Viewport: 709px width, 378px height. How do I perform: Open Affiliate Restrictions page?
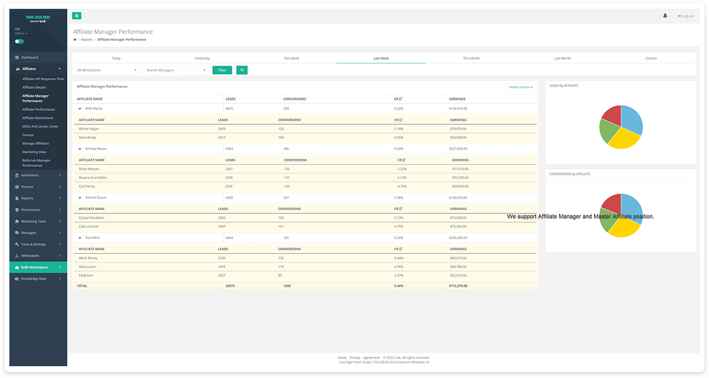pos(38,118)
